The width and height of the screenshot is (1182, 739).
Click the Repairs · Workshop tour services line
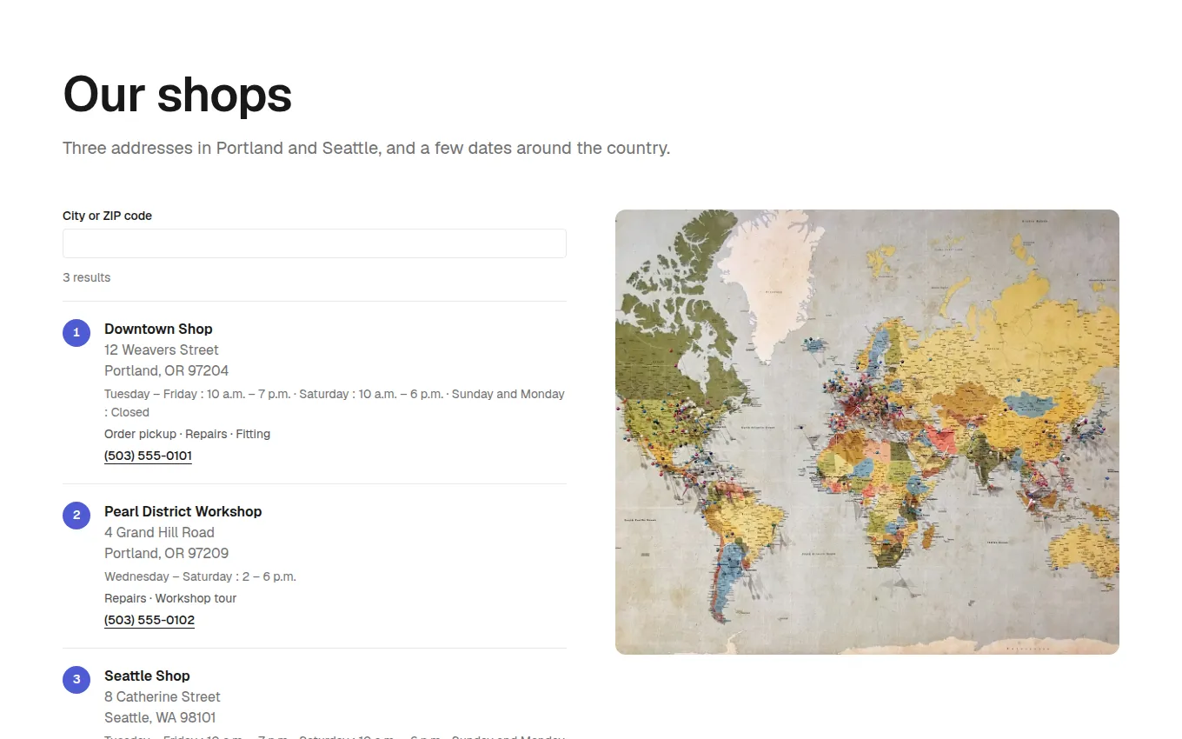point(170,598)
